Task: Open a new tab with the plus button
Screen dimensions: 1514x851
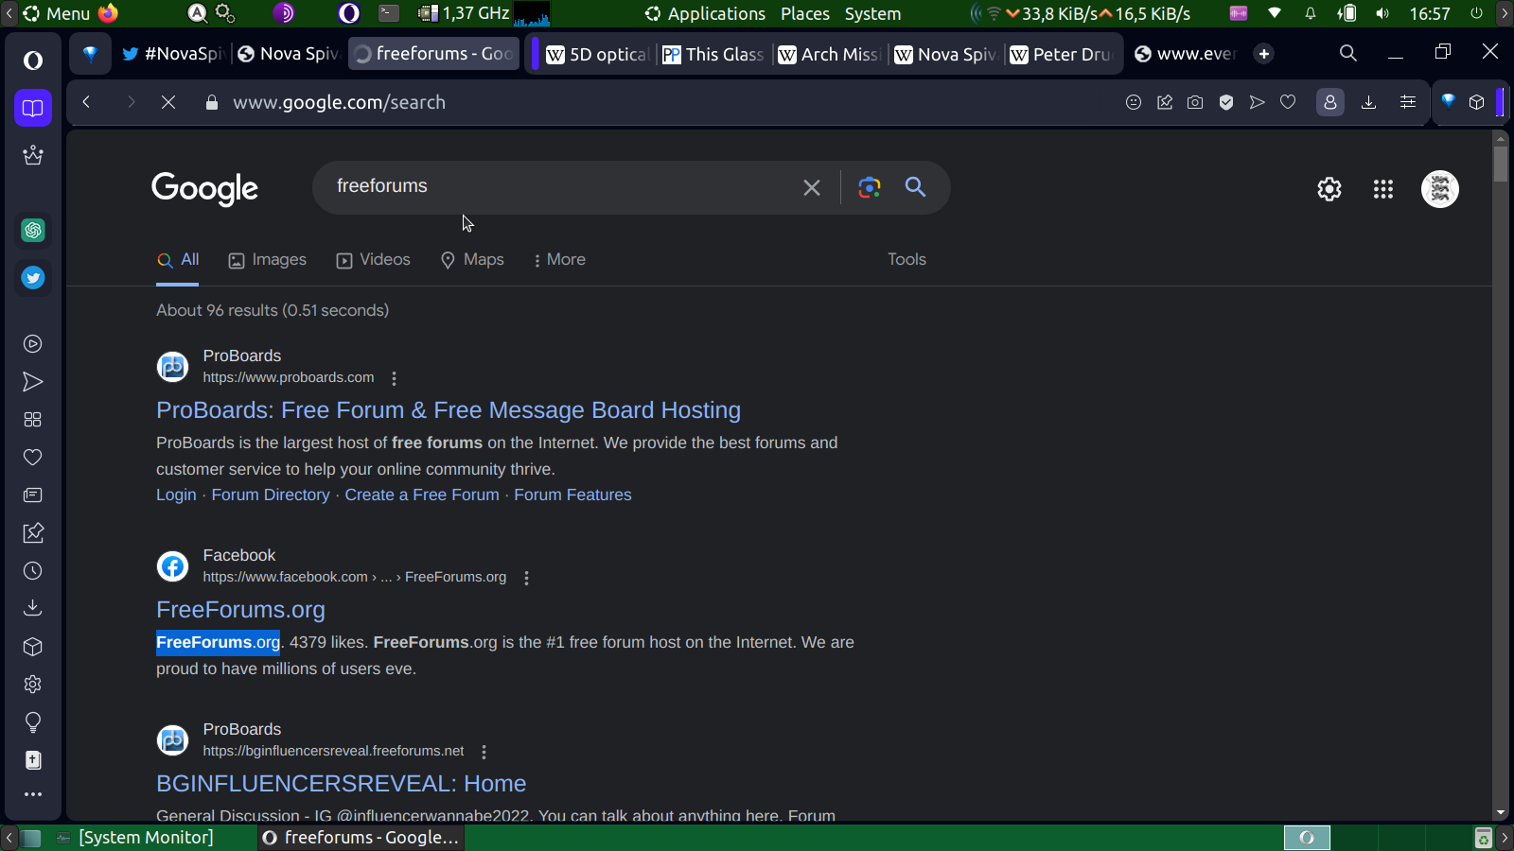Action: [1264, 54]
